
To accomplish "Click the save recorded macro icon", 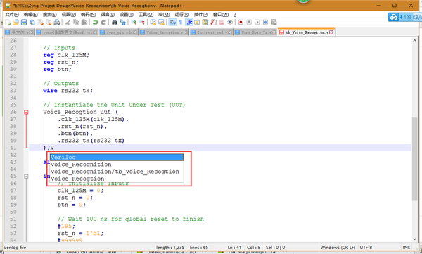I will tap(274, 23).
